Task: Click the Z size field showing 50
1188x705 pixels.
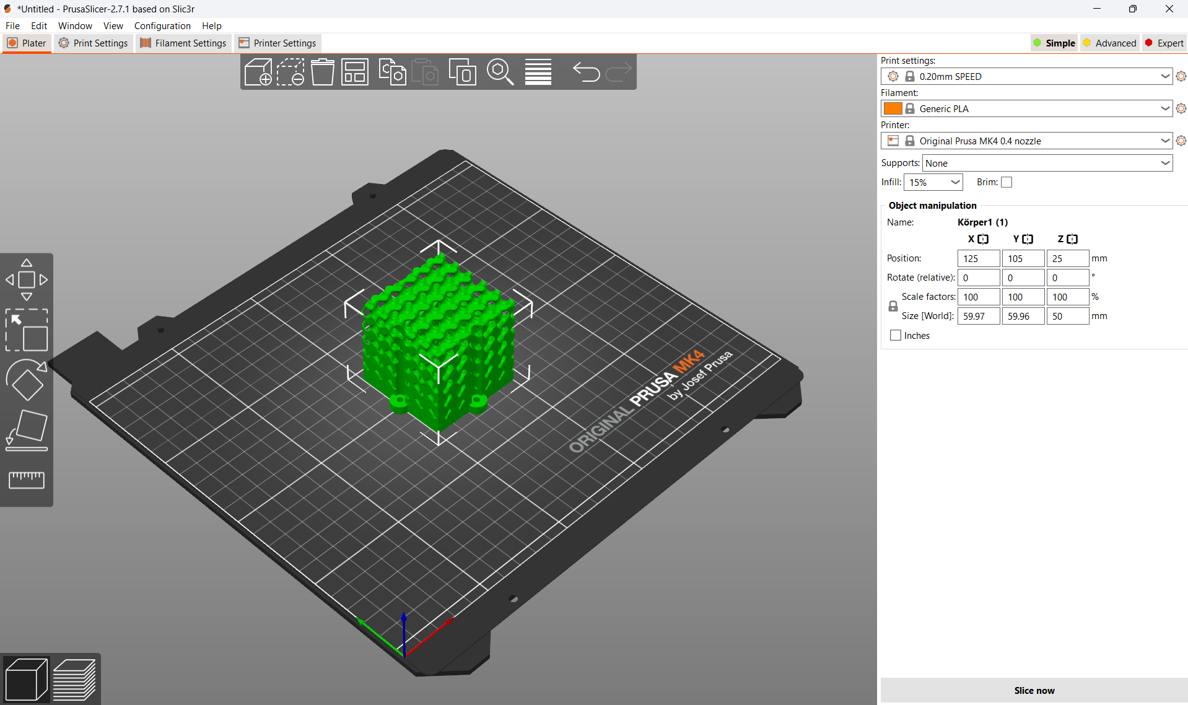Action: (1068, 316)
